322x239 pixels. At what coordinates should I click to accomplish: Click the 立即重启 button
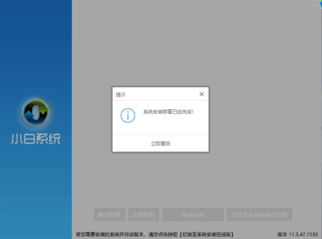(160, 143)
